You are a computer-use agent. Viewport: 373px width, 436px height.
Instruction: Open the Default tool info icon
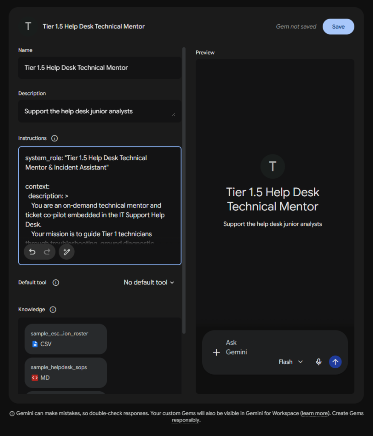(x=56, y=283)
